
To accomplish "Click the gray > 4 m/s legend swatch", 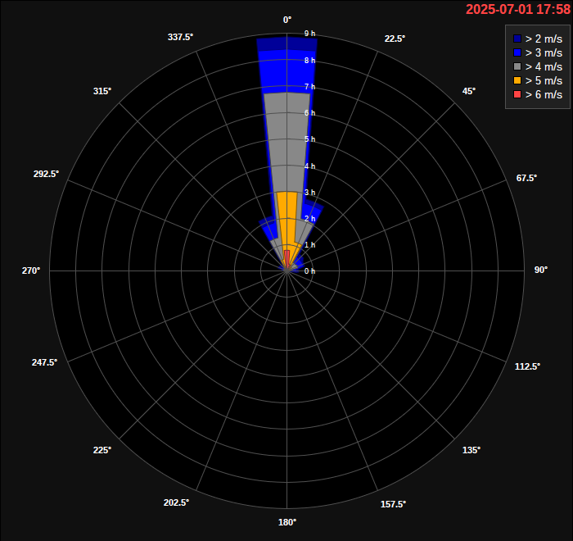I will [x=517, y=66].
